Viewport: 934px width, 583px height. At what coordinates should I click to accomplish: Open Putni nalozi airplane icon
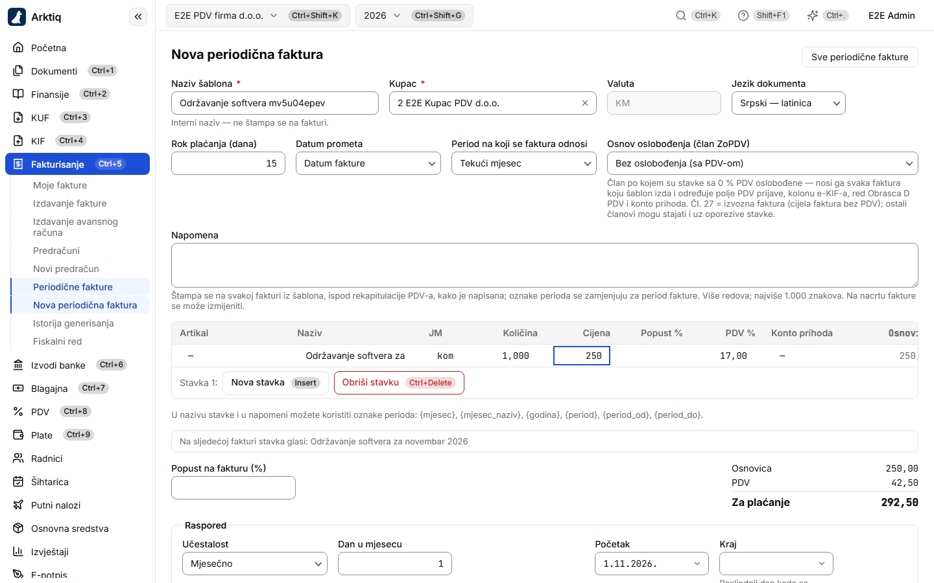(x=18, y=505)
